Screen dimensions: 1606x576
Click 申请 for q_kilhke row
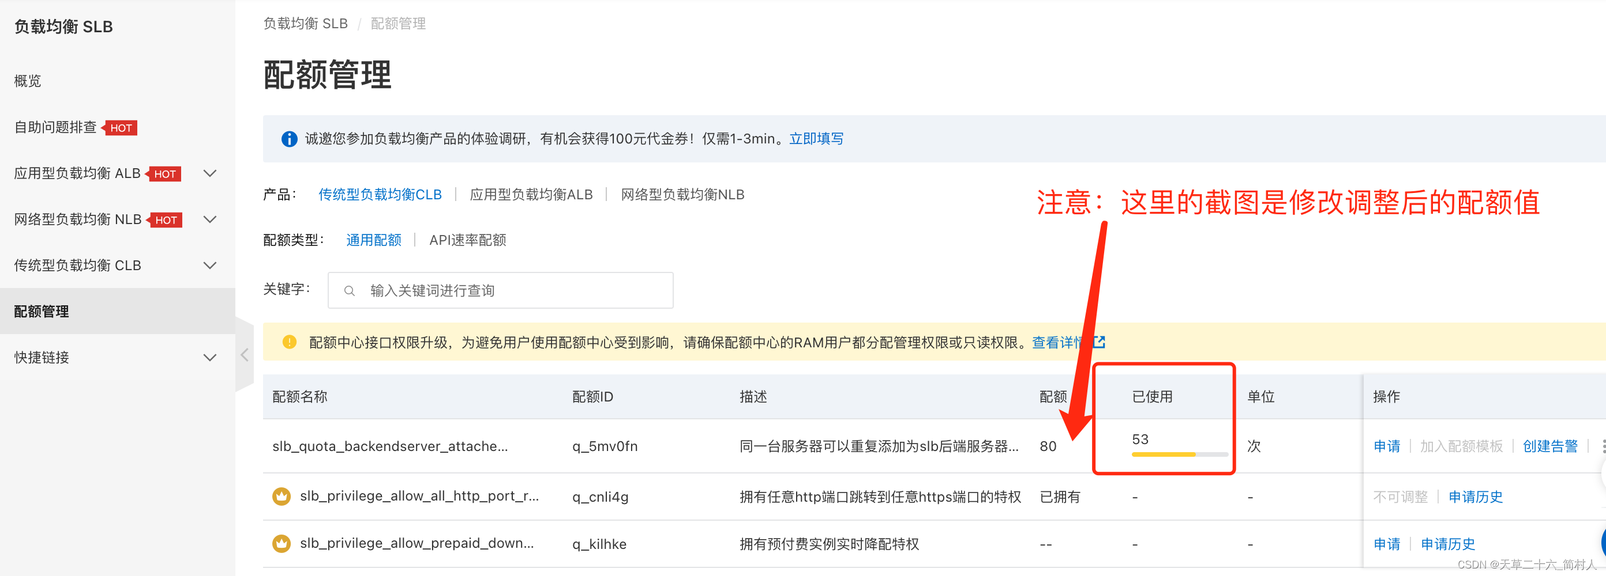coord(1387,544)
